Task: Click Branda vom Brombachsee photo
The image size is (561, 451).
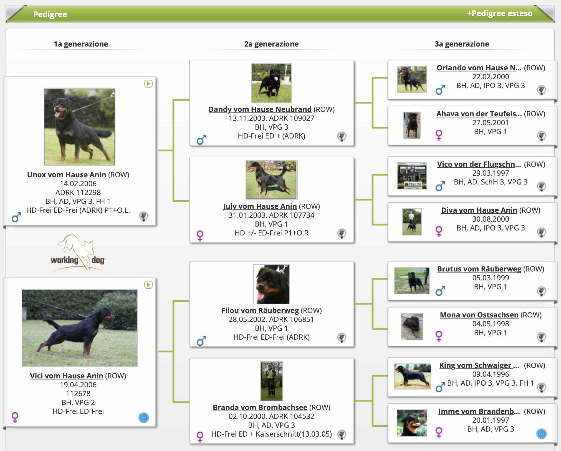Action: tap(272, 381)
